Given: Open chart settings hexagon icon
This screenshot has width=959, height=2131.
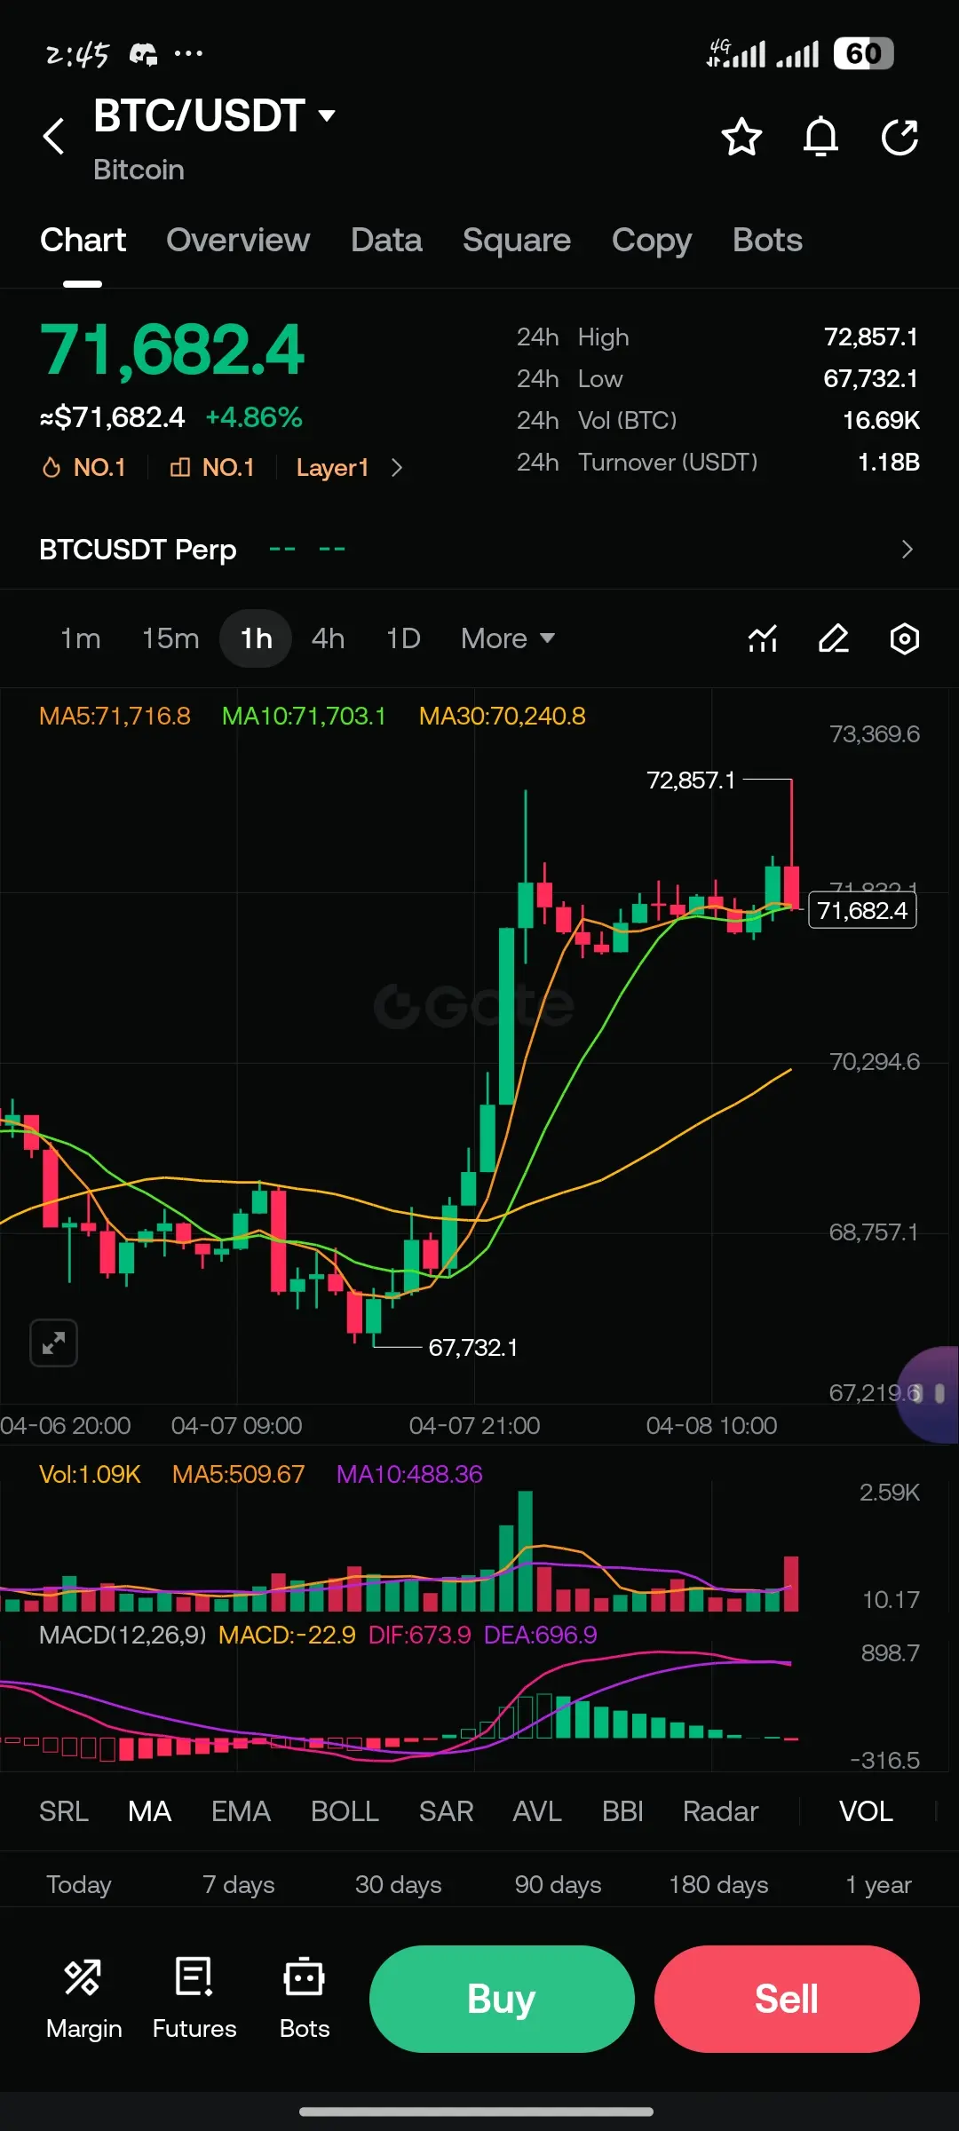Looking at the screenshot, I should tap(904, 638).
